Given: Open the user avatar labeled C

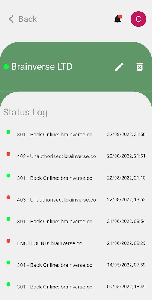Looking at the screenshot, I should 139,19.
